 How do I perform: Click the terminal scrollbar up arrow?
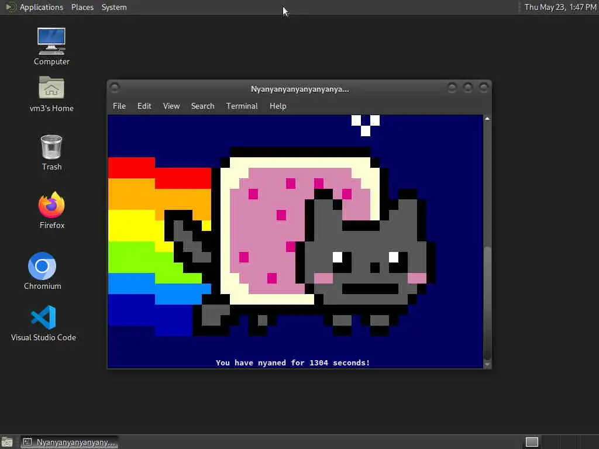tap(487, 119)
